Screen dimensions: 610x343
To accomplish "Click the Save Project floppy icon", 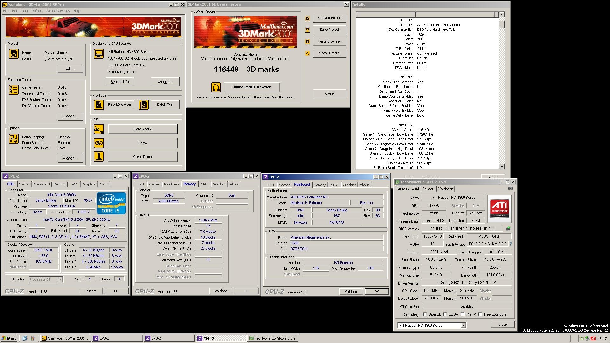I will [x=308, y=30].
